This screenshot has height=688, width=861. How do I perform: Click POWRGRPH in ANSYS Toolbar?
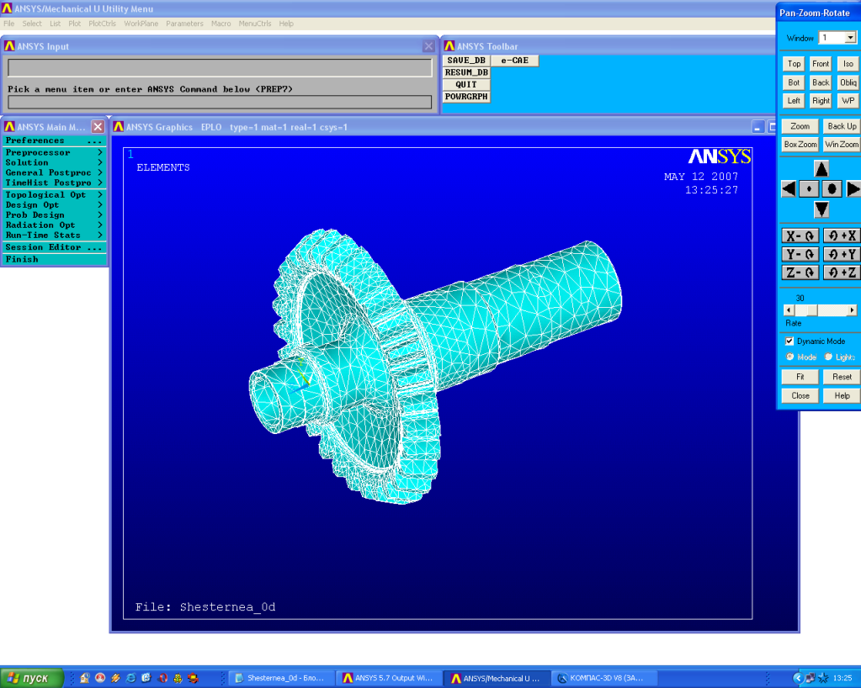coord(466,97)
